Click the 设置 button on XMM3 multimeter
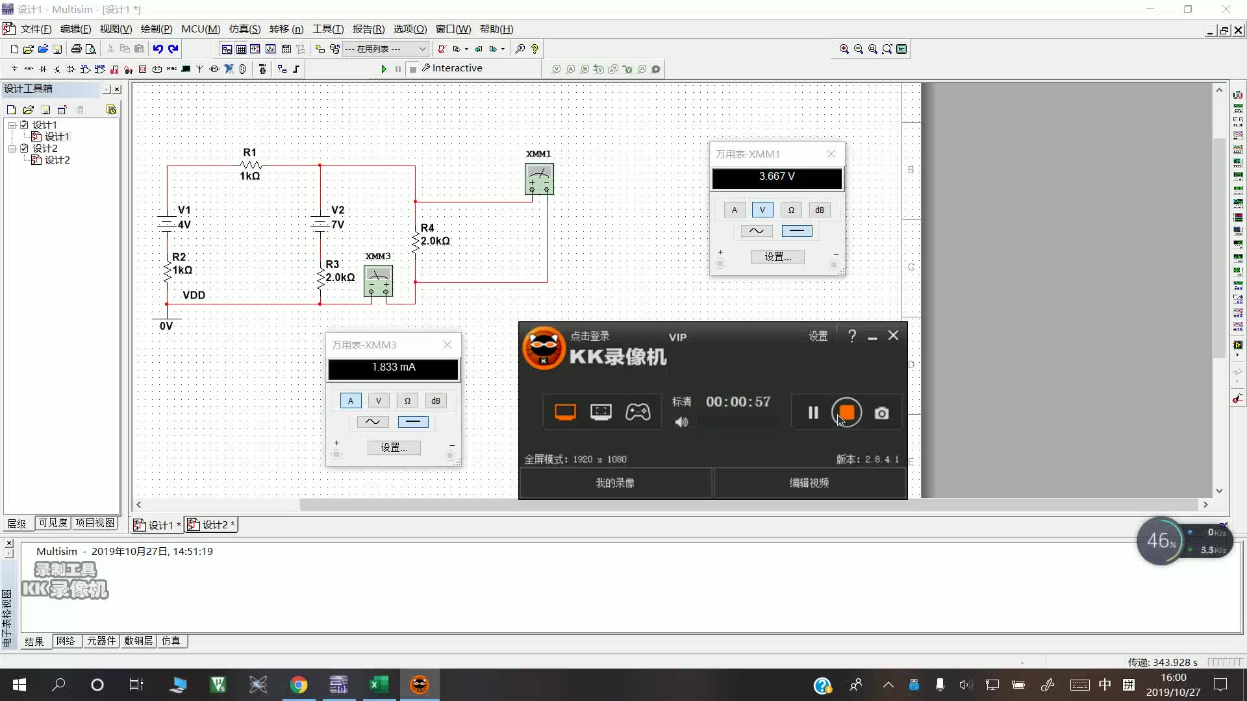 click(x=393, y=447)
